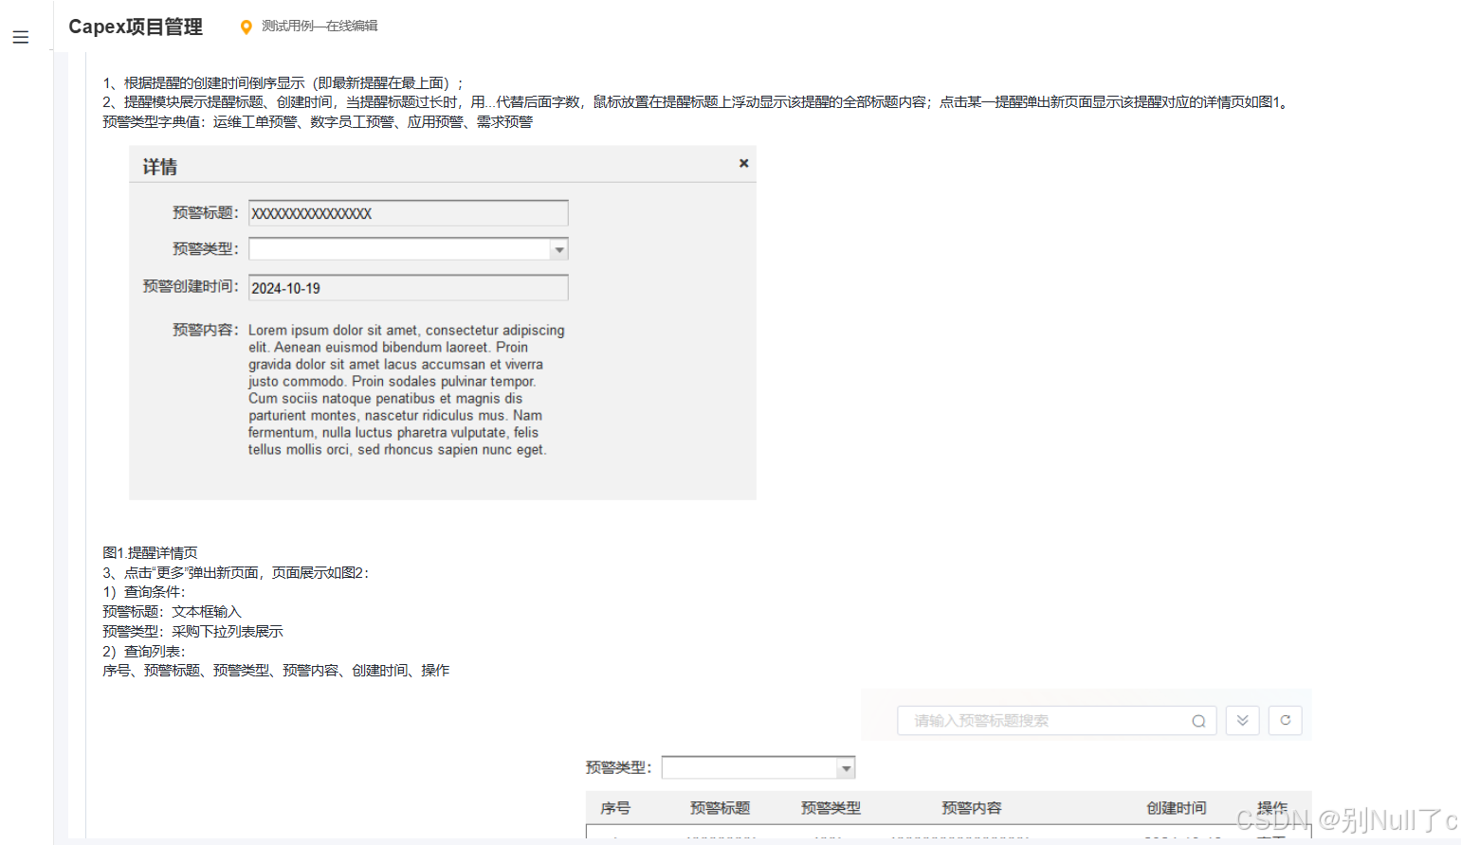Select the 预警标题 input showing XXXXXXXXXXXXXXXX
The height and width of the screenshot is (845, 1461).
tap(408, 212)
